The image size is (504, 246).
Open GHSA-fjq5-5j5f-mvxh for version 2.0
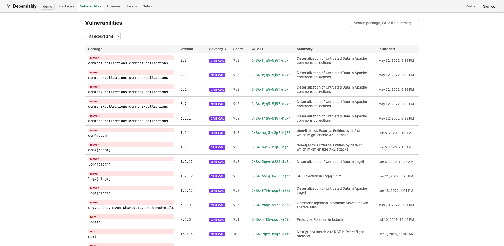[271, 61]
